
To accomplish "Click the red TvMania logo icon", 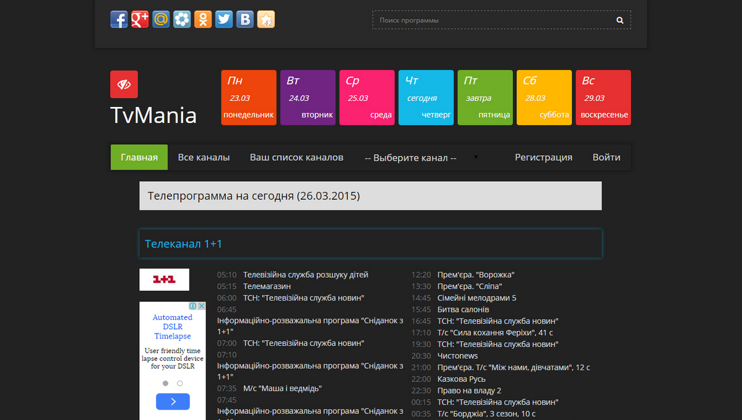I will [x=124, y=84].
